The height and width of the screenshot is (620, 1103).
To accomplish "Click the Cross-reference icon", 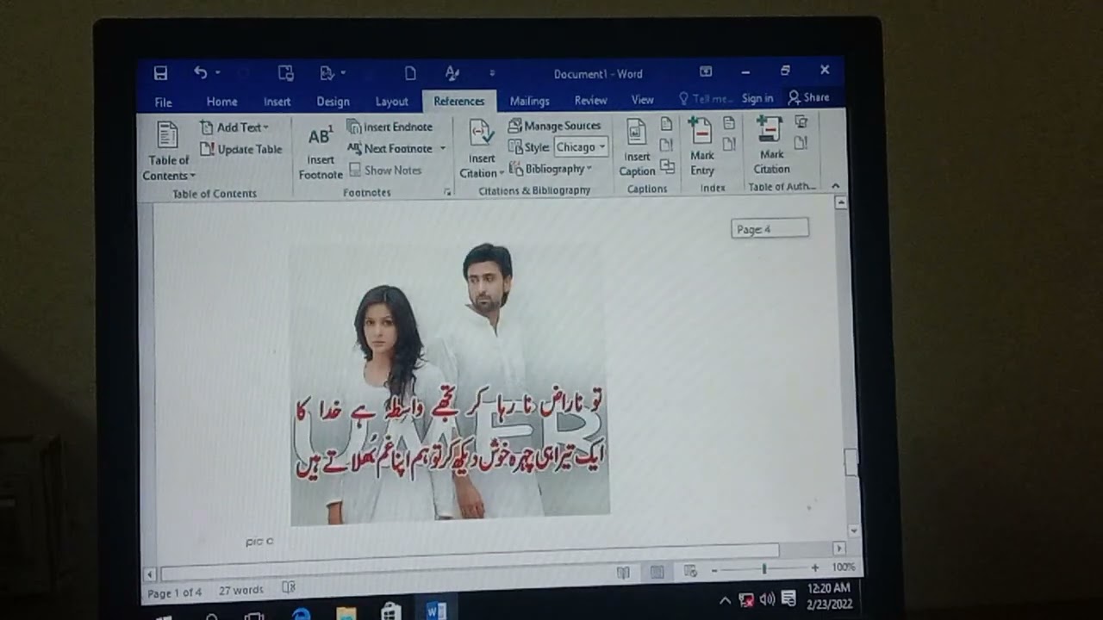I will 667,165.
